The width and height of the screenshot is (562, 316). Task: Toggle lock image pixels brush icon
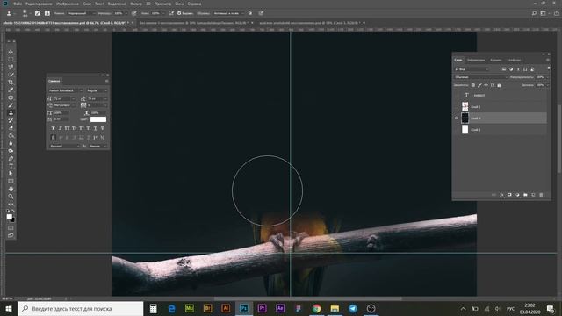click(479, 85)
